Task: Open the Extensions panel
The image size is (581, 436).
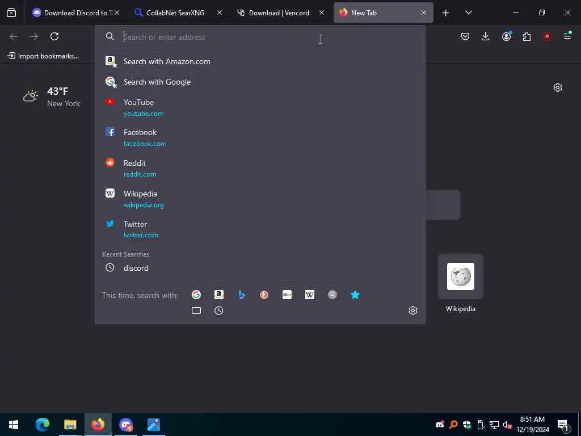Action: 527,36
